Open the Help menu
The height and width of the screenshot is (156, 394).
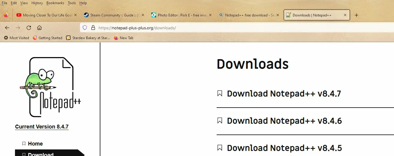point(83,3)
